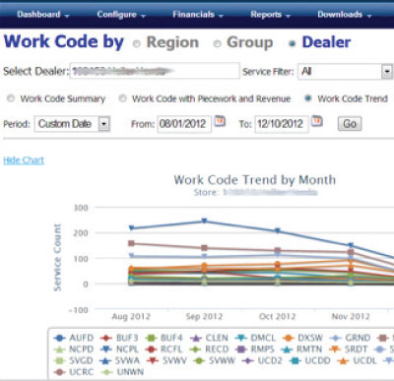Screen dimensions: 394x381
Task: Toggle SVWA series in chart legend
Action: (x=119, y=360)
